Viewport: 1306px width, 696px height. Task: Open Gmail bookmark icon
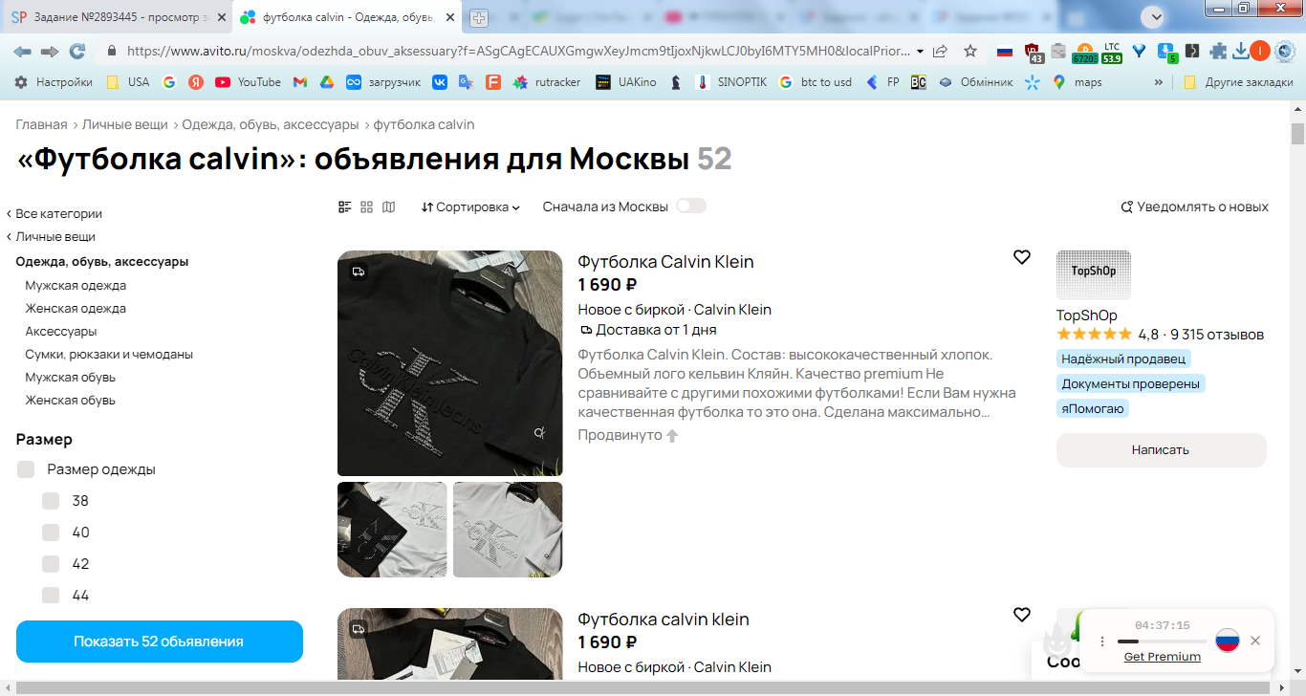coord(299,82)
